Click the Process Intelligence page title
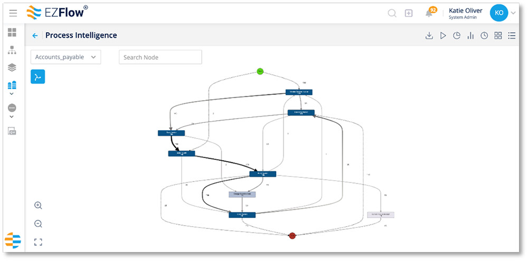Screen dimensions: 528x261 (81, 35)
